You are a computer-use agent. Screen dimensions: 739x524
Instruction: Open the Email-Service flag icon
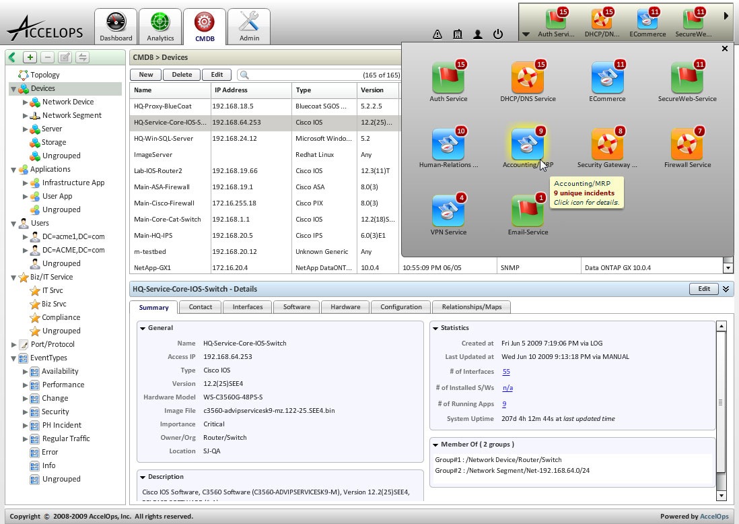[528, 209]
